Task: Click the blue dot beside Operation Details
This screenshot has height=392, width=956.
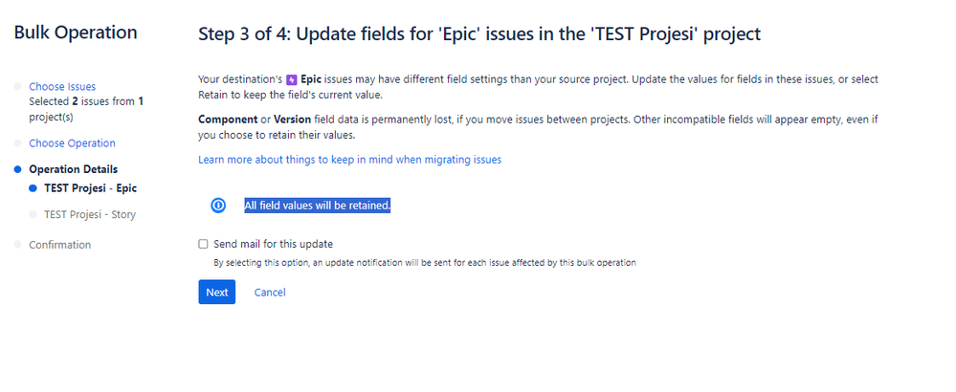Action: [x=17, y=169]
